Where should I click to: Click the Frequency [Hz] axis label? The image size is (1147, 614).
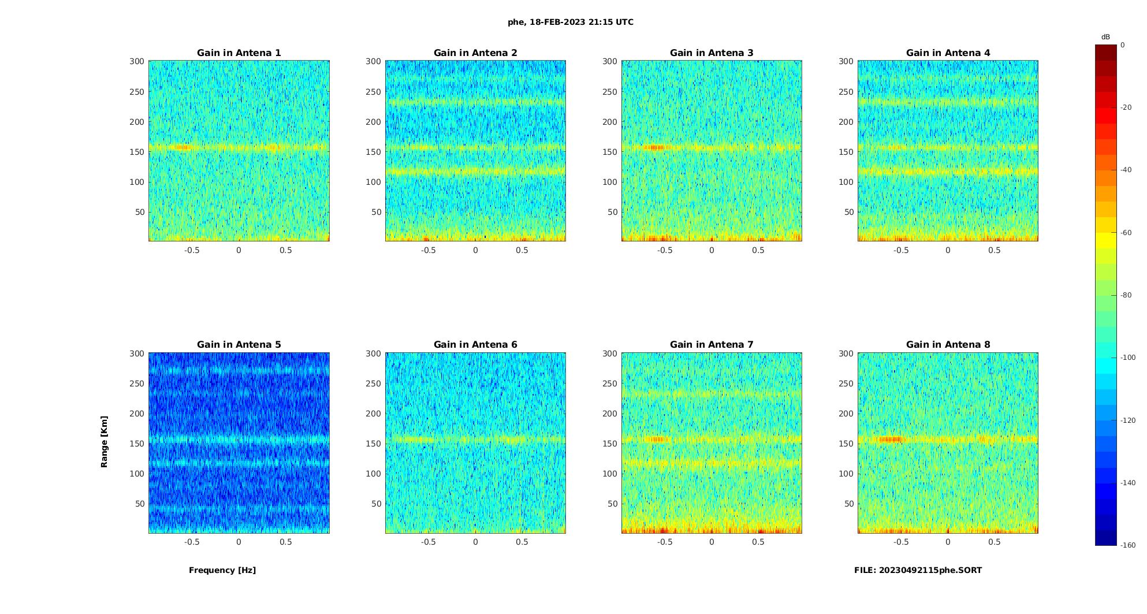(x=222, y=570)
